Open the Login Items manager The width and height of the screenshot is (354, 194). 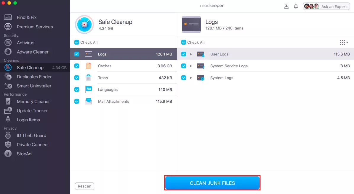pyautogui.click(x=28, y=120)
